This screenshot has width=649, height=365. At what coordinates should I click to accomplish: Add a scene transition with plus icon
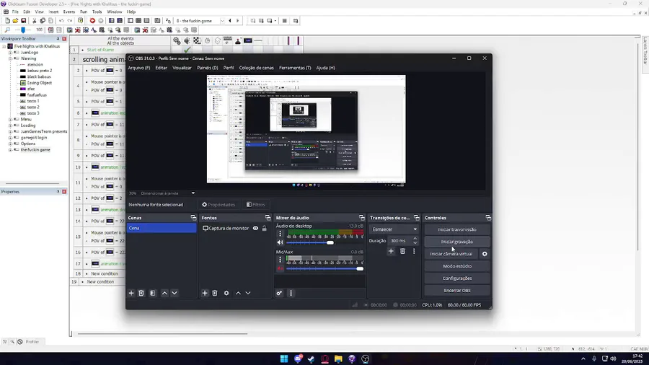pos(391,251)
